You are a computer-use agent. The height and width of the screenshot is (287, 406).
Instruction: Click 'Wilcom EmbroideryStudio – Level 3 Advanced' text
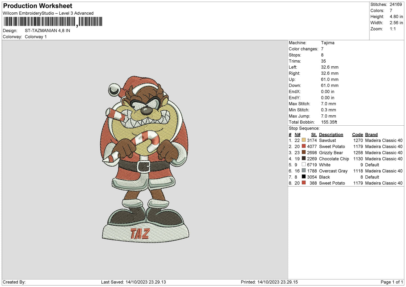click(48, 13)
